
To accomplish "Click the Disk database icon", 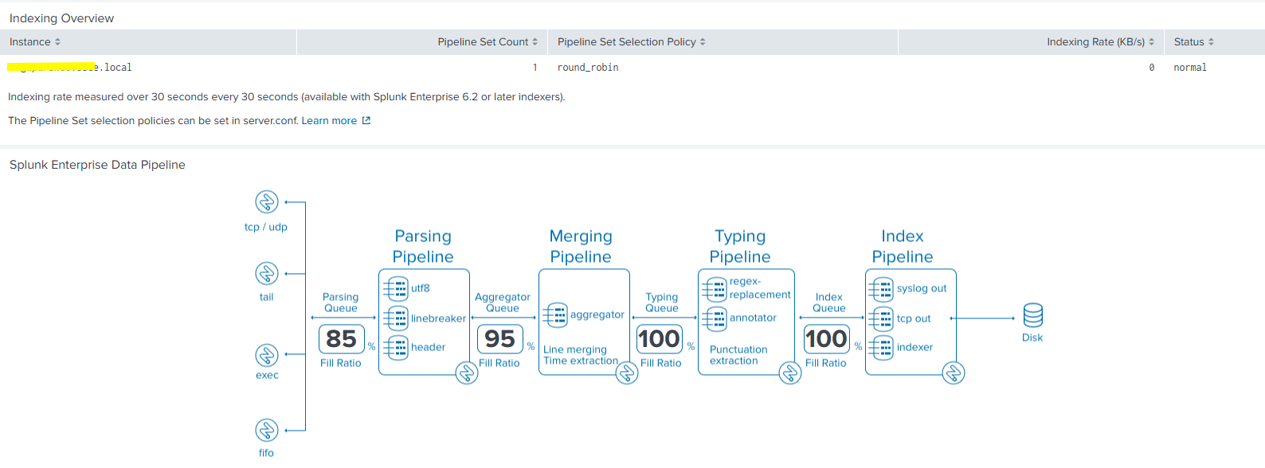I will pos(1032,316).
